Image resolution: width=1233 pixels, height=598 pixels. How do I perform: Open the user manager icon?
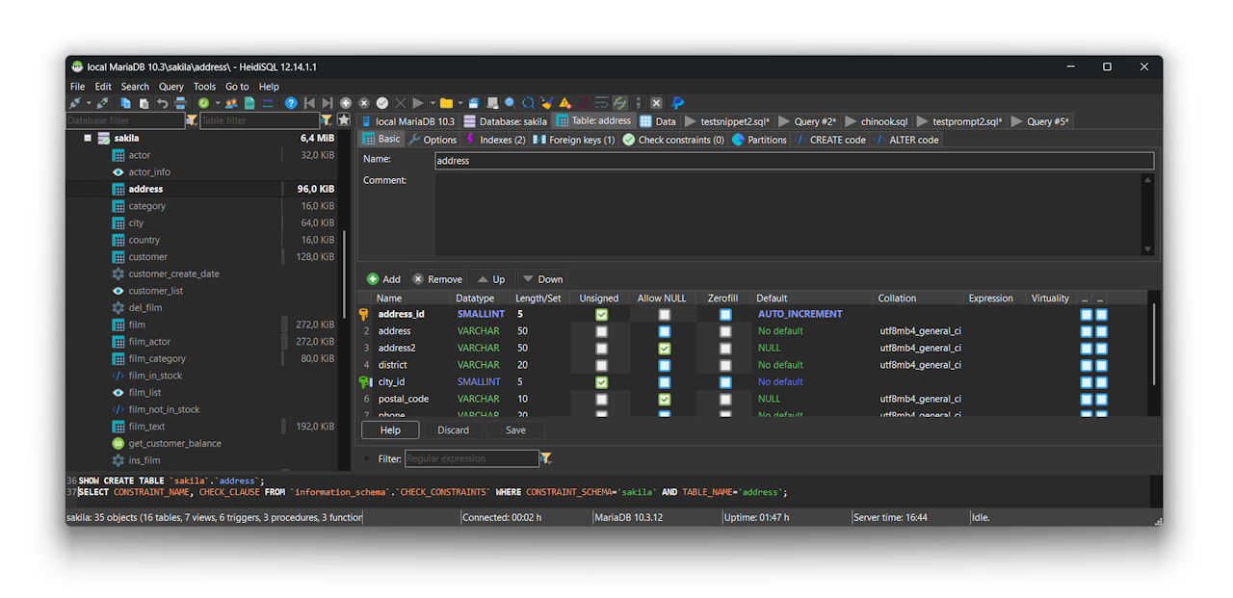tap(231, 103)
